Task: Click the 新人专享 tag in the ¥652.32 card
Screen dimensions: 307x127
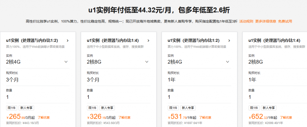Action: (x=269, y=108)
